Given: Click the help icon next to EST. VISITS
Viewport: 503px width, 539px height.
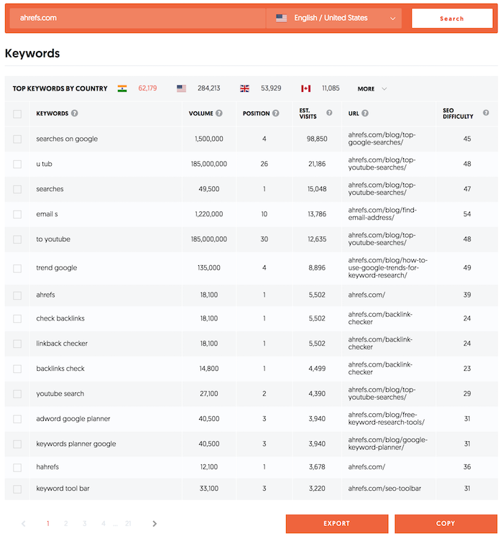Looking at the screenshot, I should click(x=329, y=113).
